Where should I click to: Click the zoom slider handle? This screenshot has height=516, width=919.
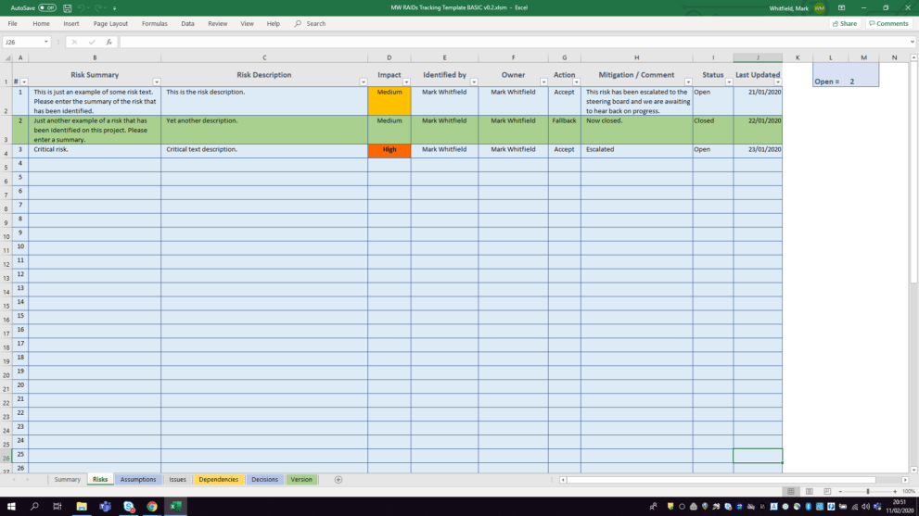[868, 491]
